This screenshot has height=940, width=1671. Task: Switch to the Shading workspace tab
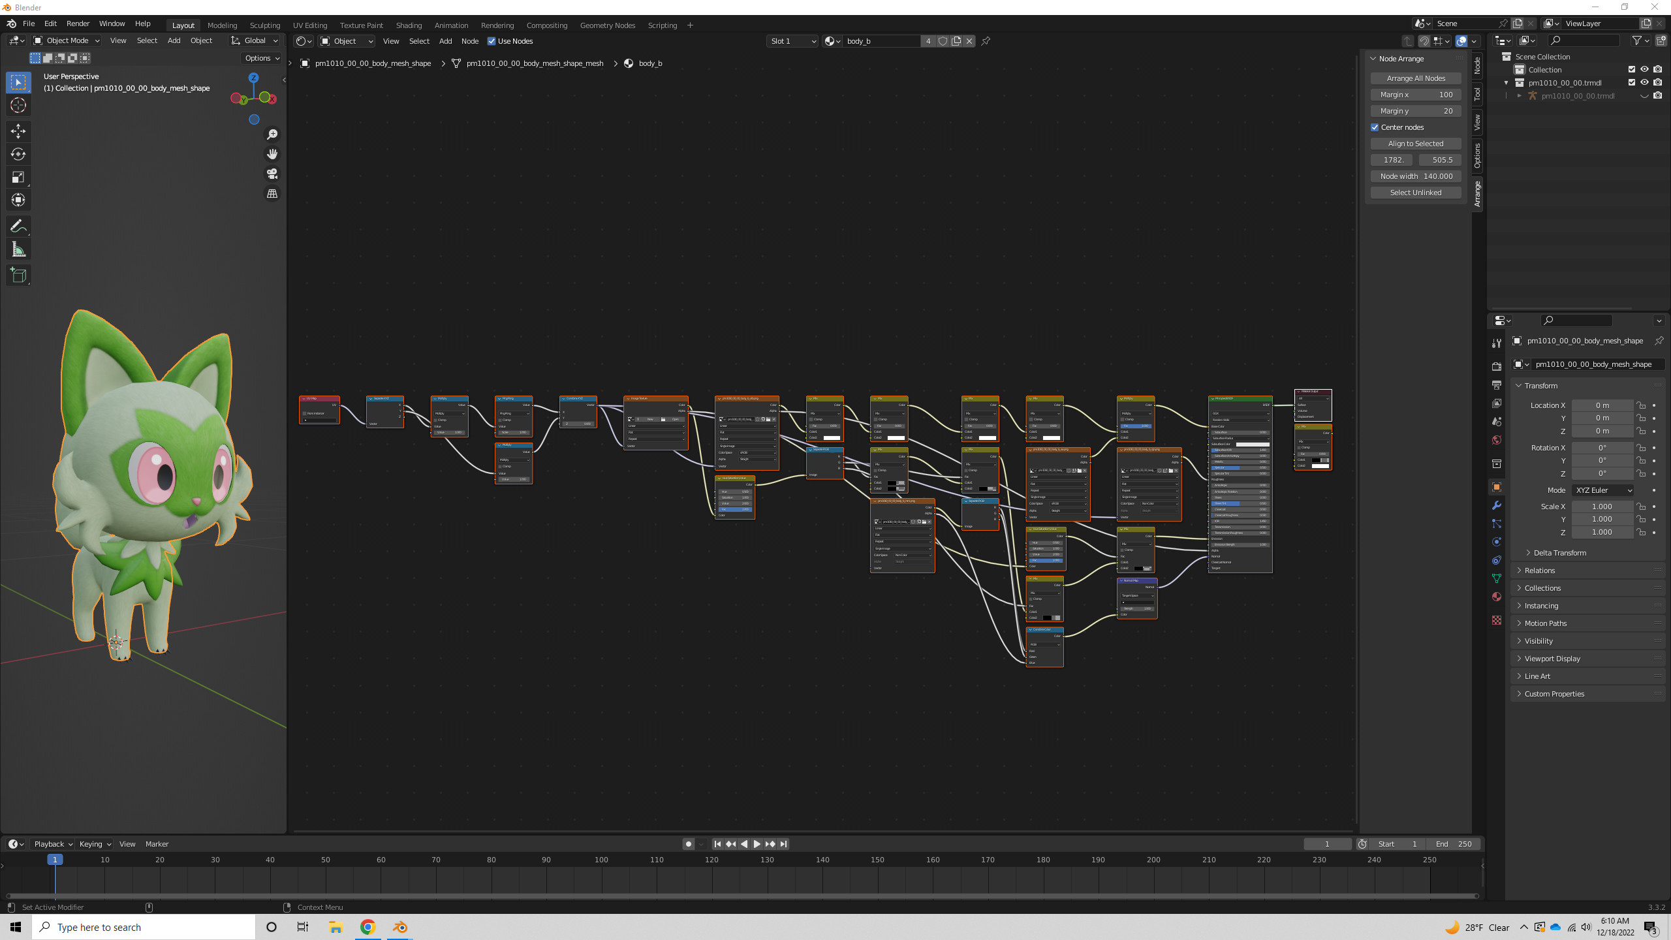click(x=409, y=25)
